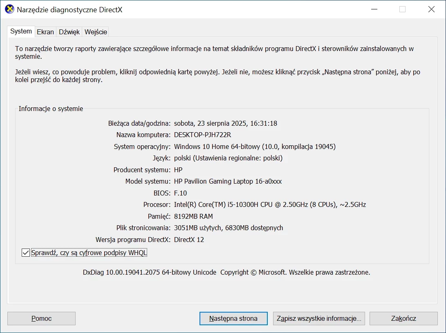Click the Pamięć label
The height and width of the screenshot is (333, 446).
click(159, 216)
